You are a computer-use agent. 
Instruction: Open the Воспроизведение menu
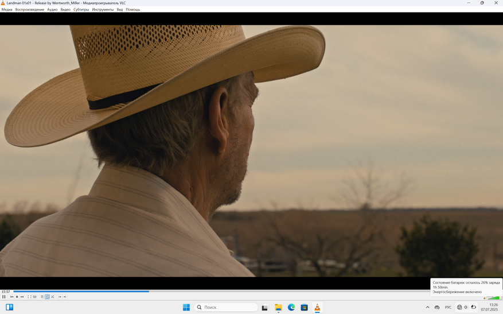[x=30, y=10]
